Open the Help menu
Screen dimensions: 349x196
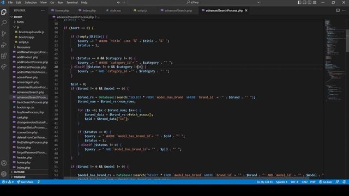[x=84, y=2]
